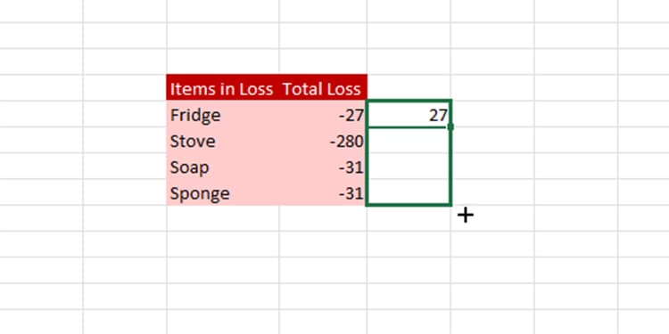Select the Sponge cell

click(223, 192)
